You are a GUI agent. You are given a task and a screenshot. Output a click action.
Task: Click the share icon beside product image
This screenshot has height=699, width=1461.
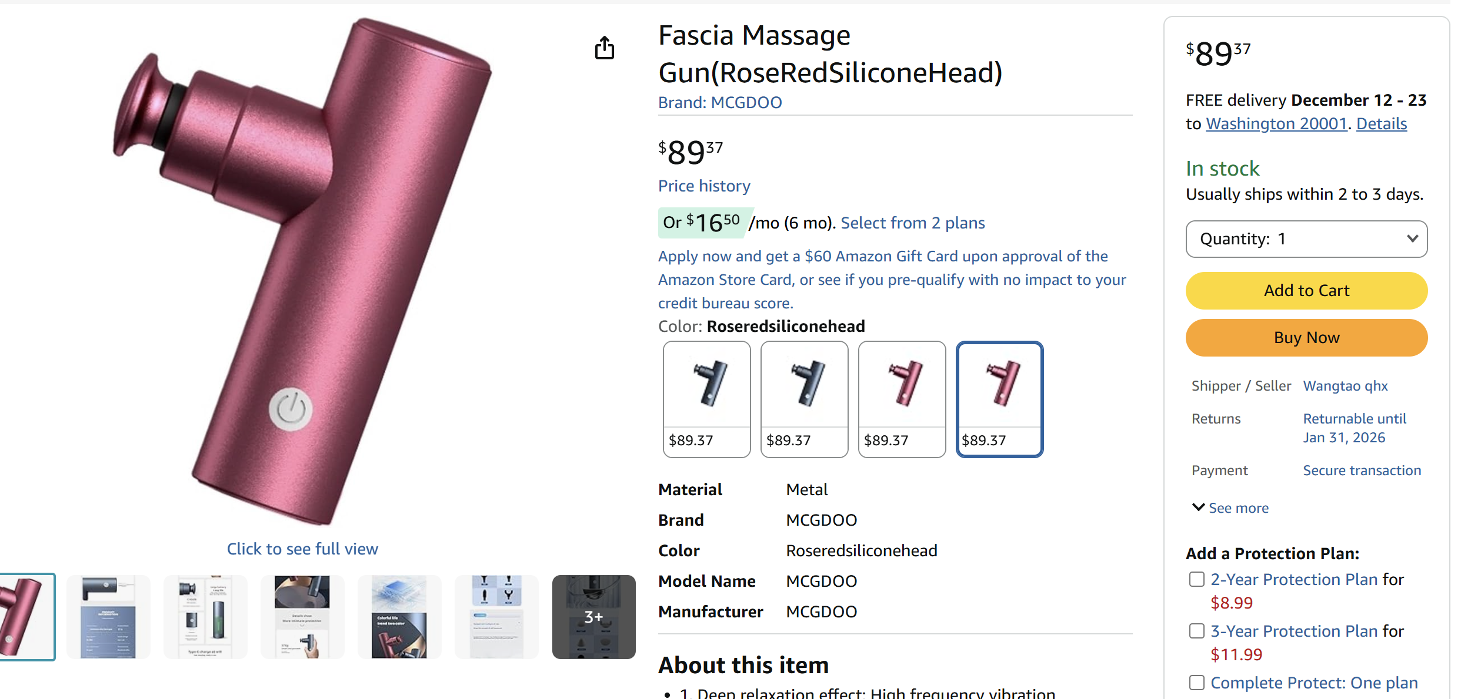(x=604, y=48)
